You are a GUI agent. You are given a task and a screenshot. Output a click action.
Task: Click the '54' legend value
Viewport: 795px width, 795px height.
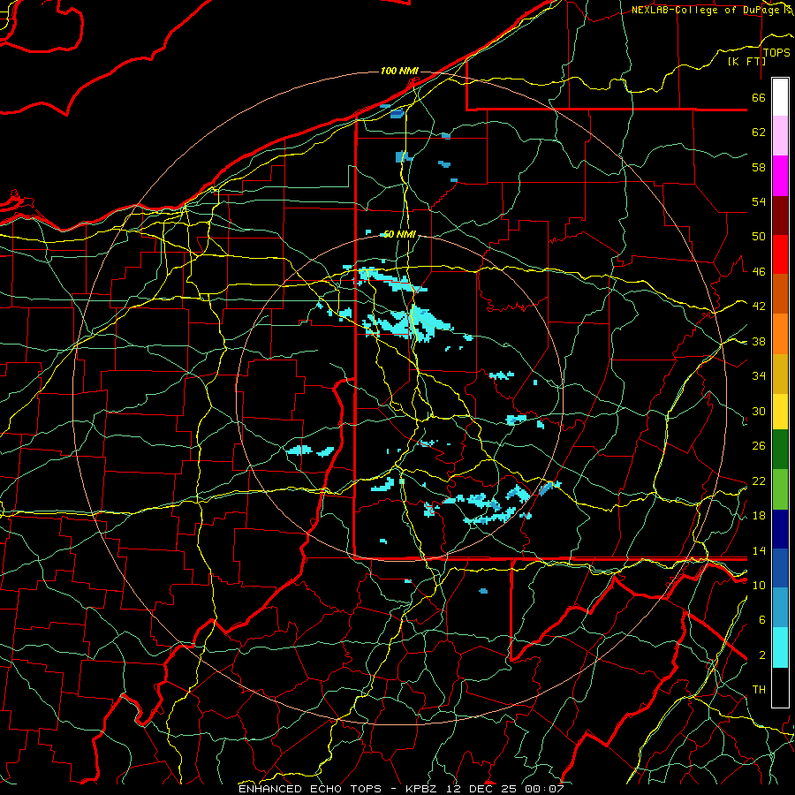coord(759,201)
